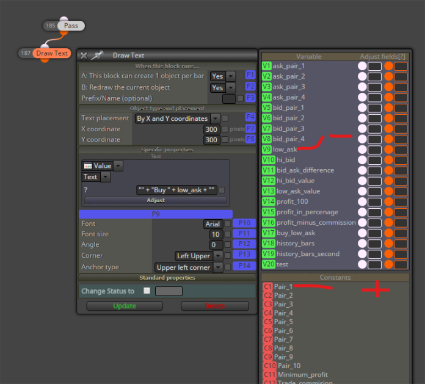Click the Adjust button under Text
The height and width of the screenshot is (384, 425).
(156, 200)
